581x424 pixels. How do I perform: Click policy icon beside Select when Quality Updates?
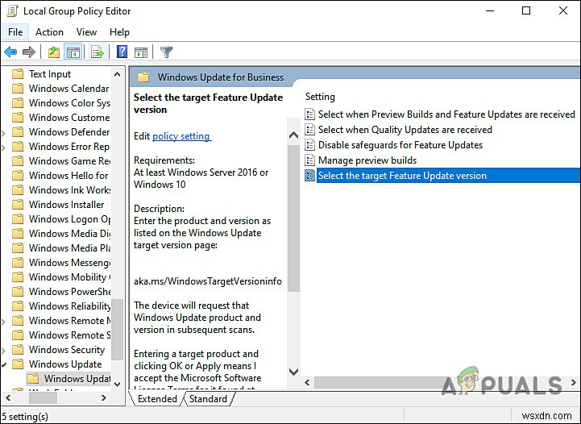[x=309, y=129]
